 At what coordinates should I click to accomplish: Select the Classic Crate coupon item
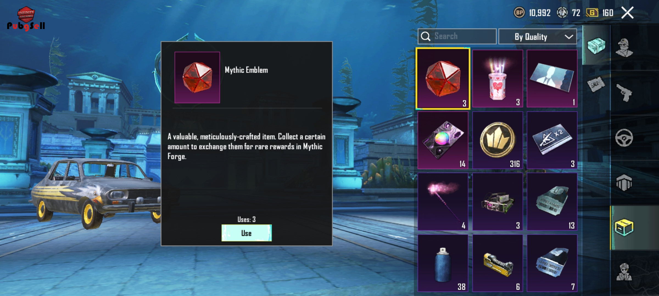pyautogui.click(x=552, y=263)
